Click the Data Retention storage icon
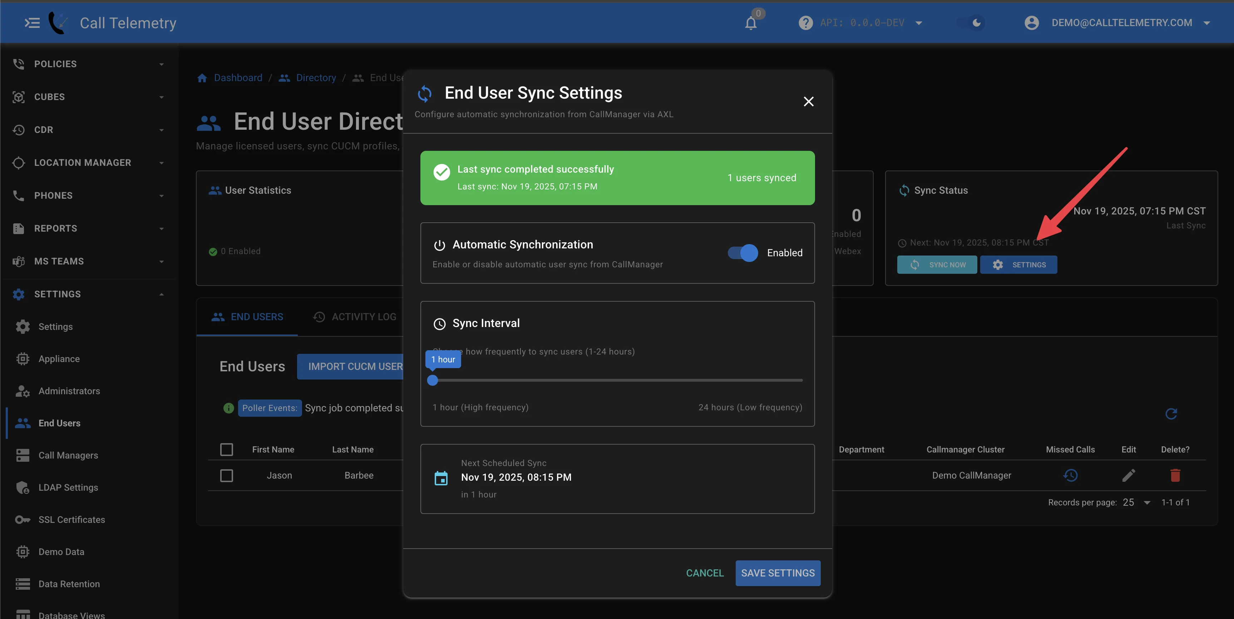The image size is (1234, 619). pos(23,584)
